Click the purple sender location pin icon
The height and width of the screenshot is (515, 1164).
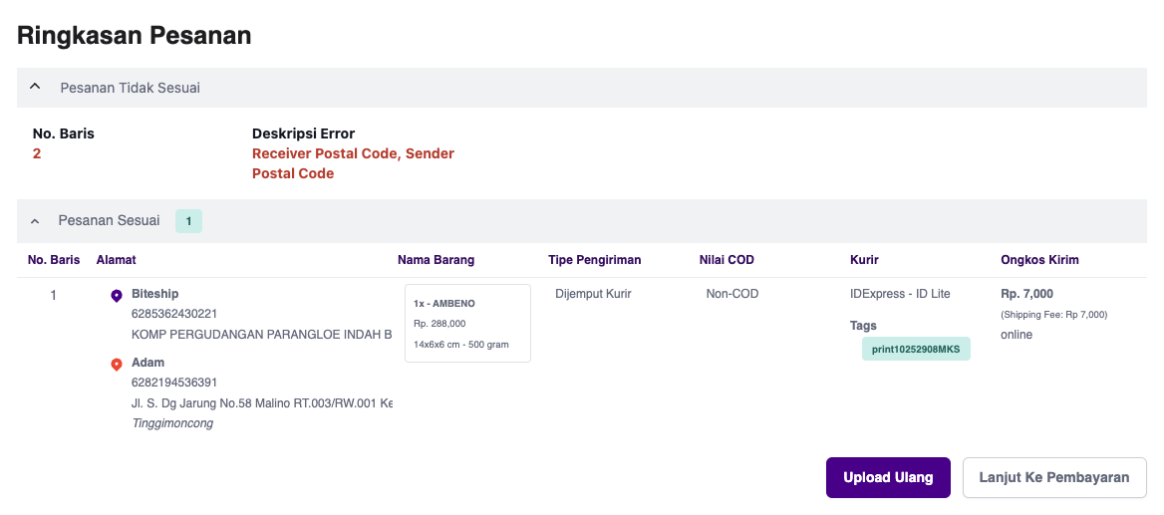[116, 295]
